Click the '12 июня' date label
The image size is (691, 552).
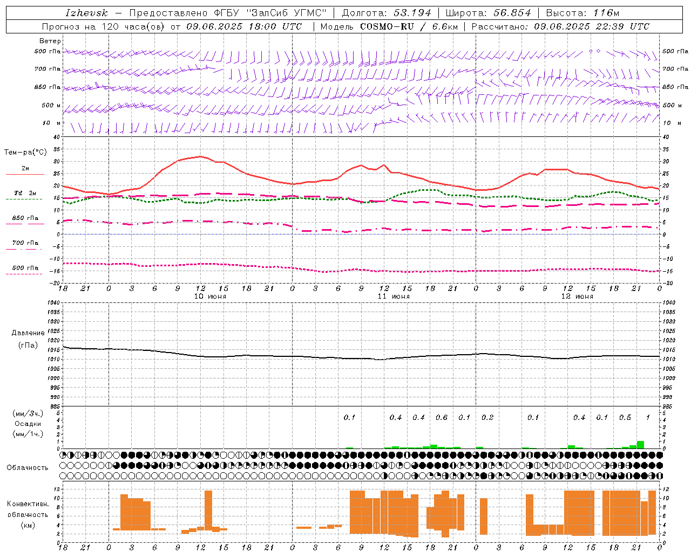(x=577, y=296)
